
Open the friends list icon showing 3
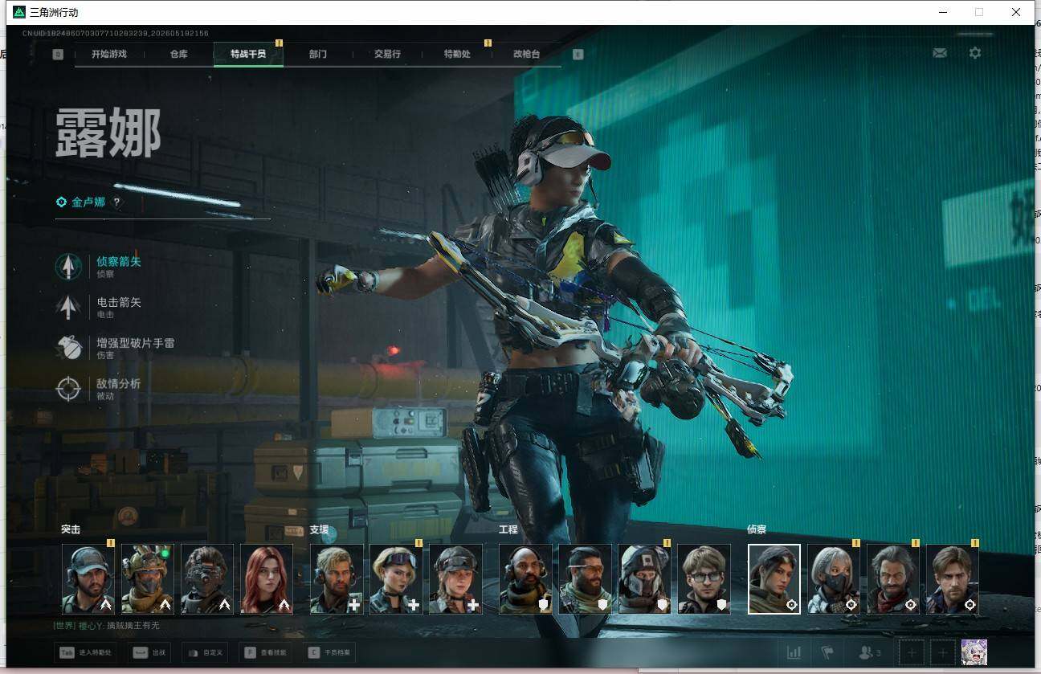(x=870, y=653)
